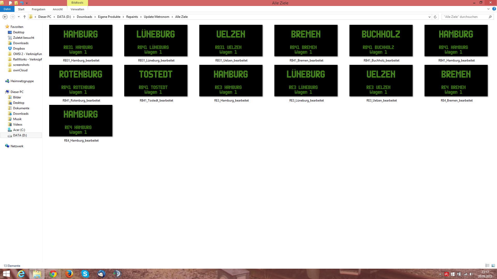
Task: Go to Update Metronom breadcrumb folder
Action: [x=156, y=17]
